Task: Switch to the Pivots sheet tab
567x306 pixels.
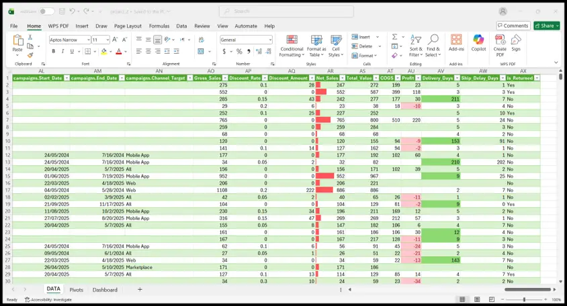Action: pyautogui.click(x=77, y=290)
